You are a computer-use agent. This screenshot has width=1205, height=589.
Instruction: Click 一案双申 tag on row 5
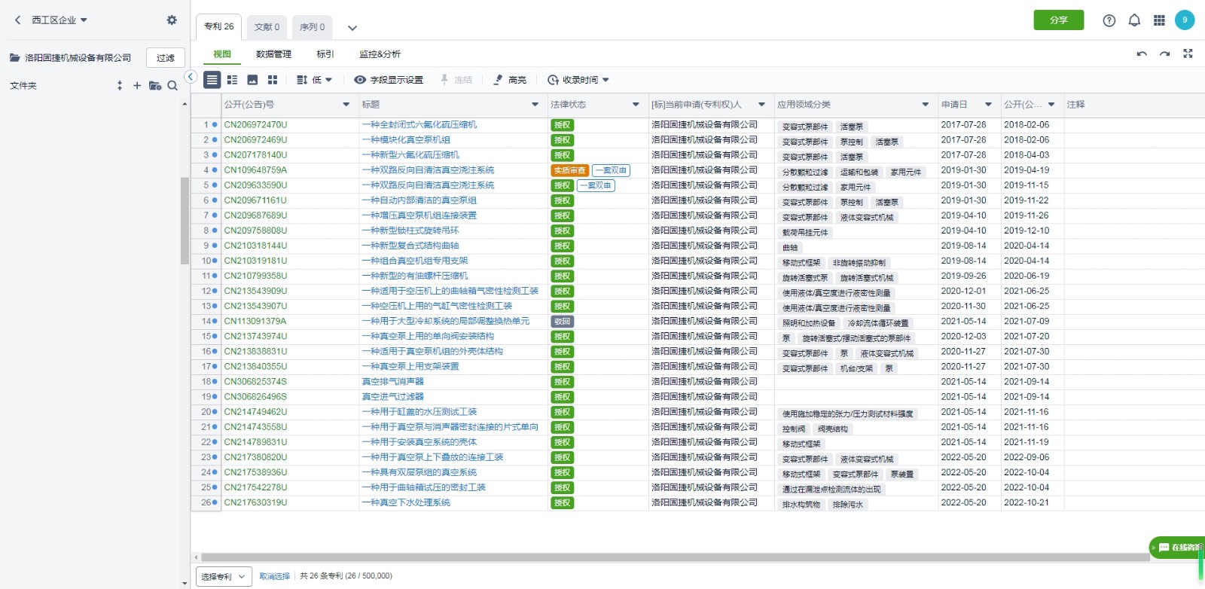[x=596, y=185]
